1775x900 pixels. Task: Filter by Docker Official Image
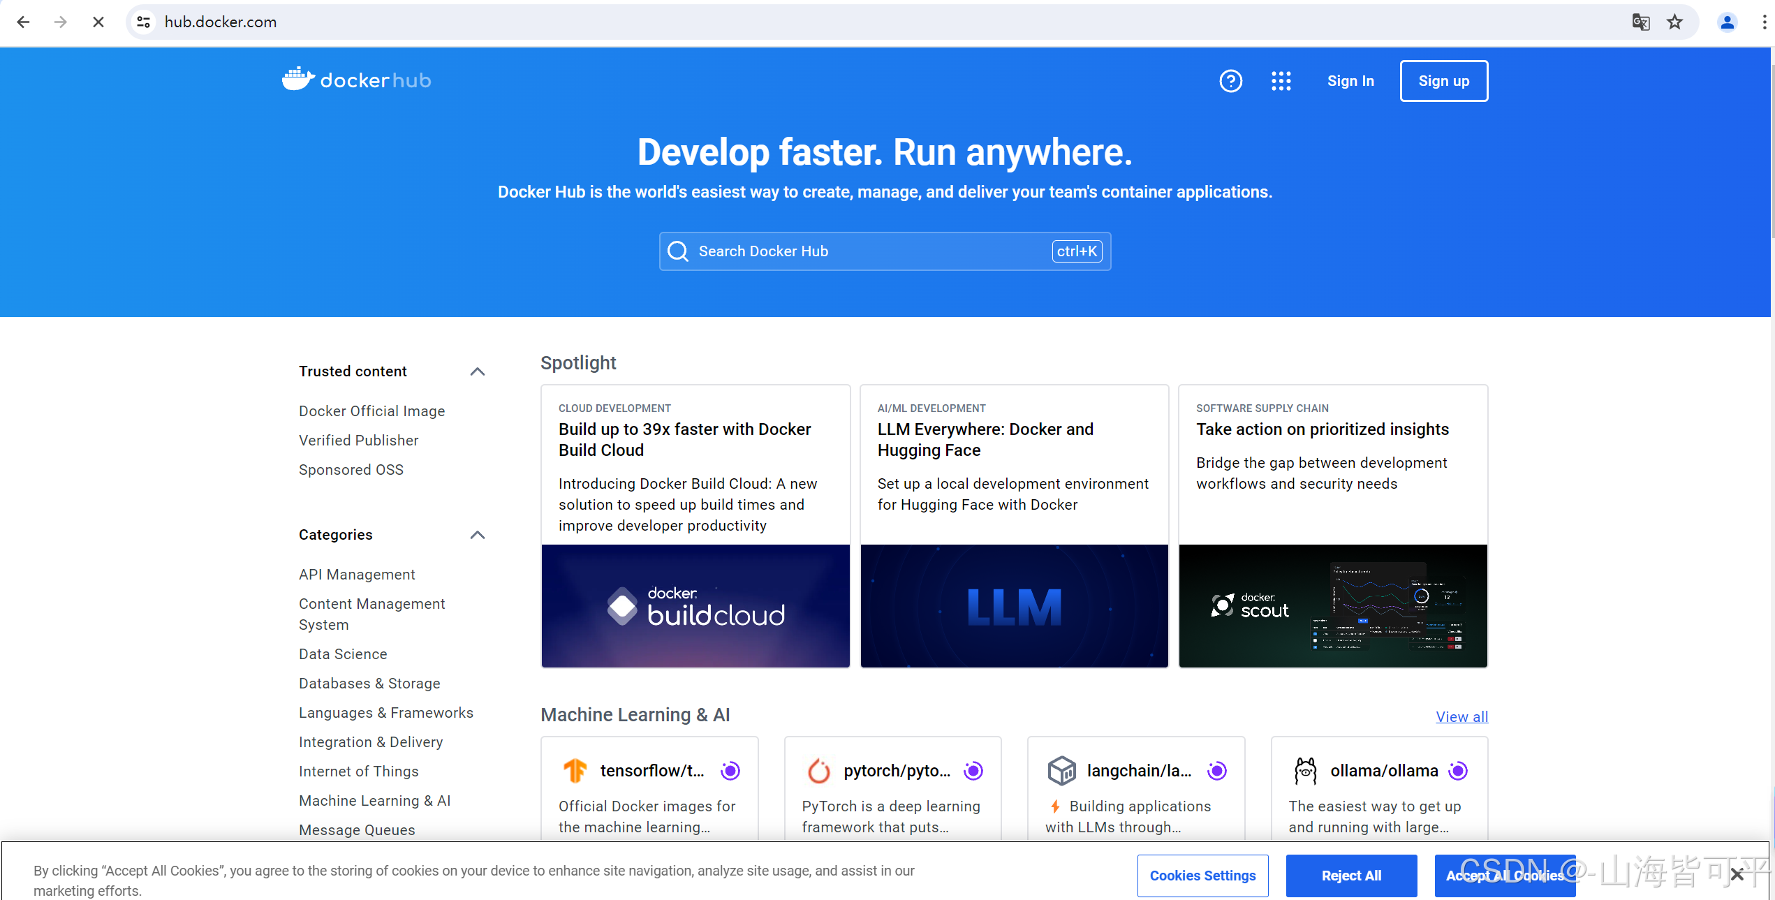point(371,411)
